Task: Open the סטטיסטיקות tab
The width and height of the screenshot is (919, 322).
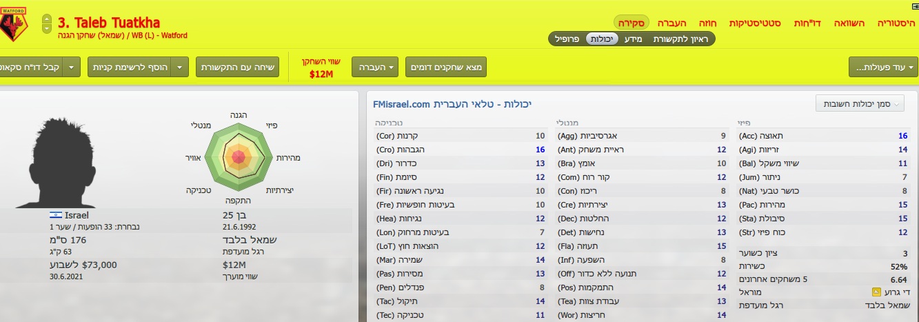Action: (x=757, y=23)
